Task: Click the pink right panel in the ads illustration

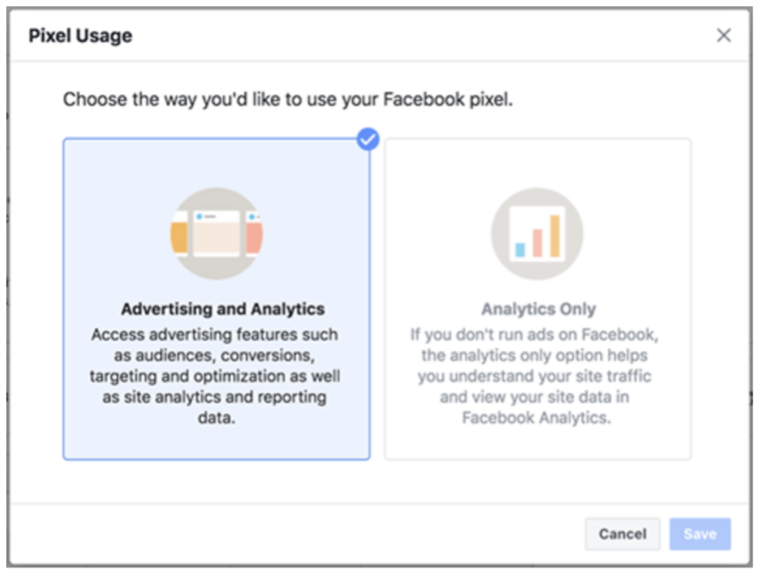Action: click(254, 236)
